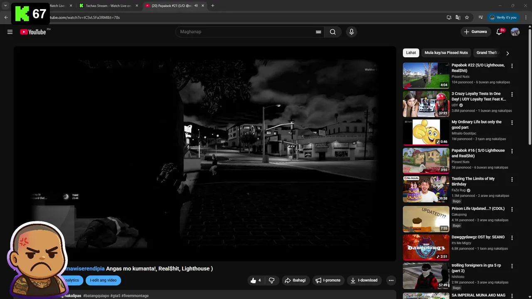The height and width of the screenshot is (299, 532).
Task: Go back with browser back arrow
Action: coord(6,17)
